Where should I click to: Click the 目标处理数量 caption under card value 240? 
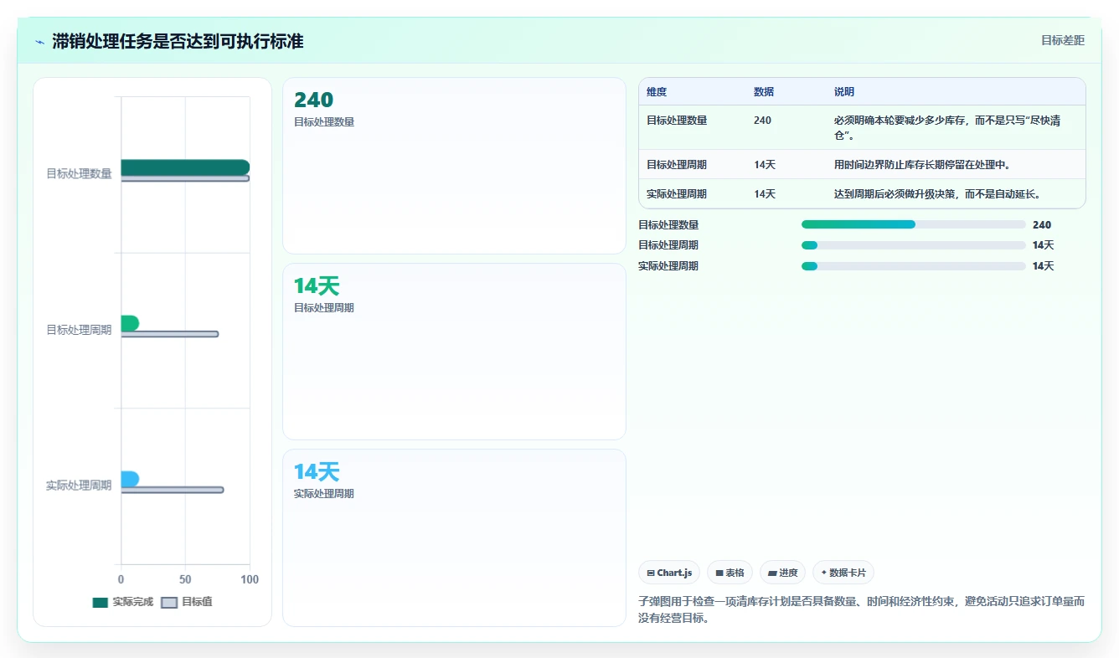click(324, 122)
